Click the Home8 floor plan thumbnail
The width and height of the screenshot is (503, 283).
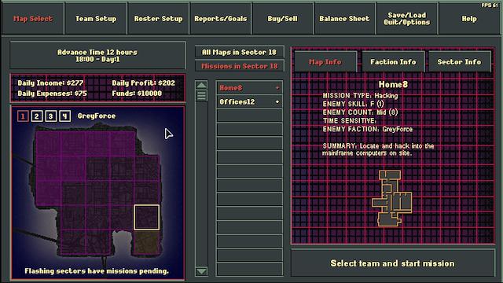(x=391, y=198)
